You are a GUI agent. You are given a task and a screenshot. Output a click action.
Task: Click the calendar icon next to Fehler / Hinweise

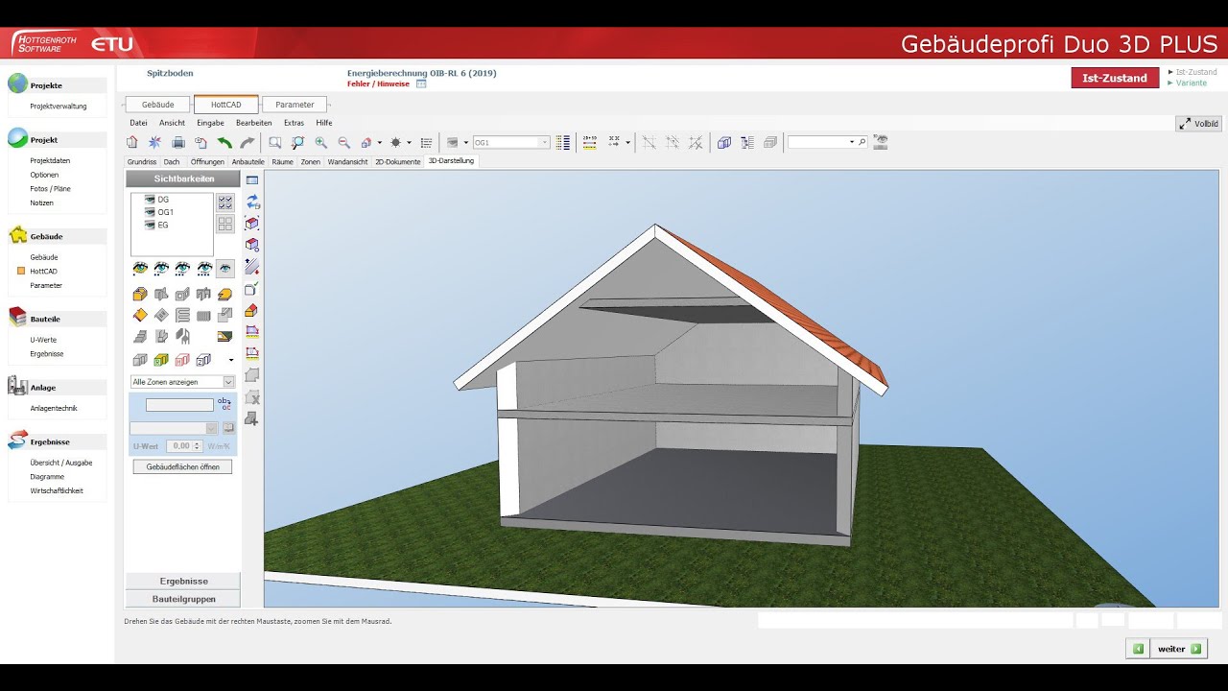421,84
